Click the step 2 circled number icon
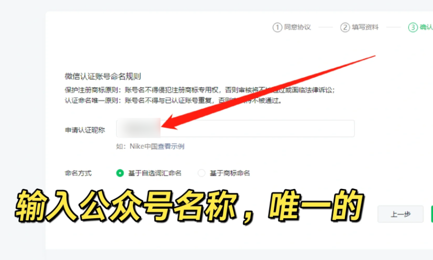This screenshot has height=260, width=433. (345, 27)
